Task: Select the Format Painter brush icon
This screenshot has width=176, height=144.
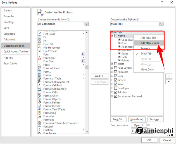Action: pyautogui.click(x=39, y=102)
